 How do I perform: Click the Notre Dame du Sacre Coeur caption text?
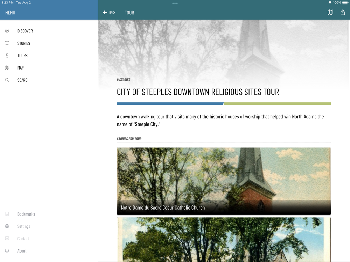tap(163, 208)
